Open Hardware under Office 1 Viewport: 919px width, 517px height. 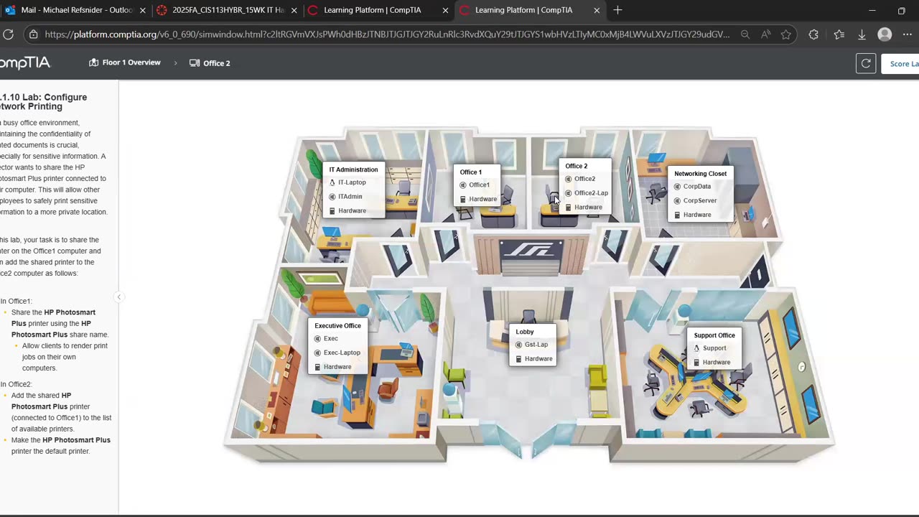[x=482, y=200]
